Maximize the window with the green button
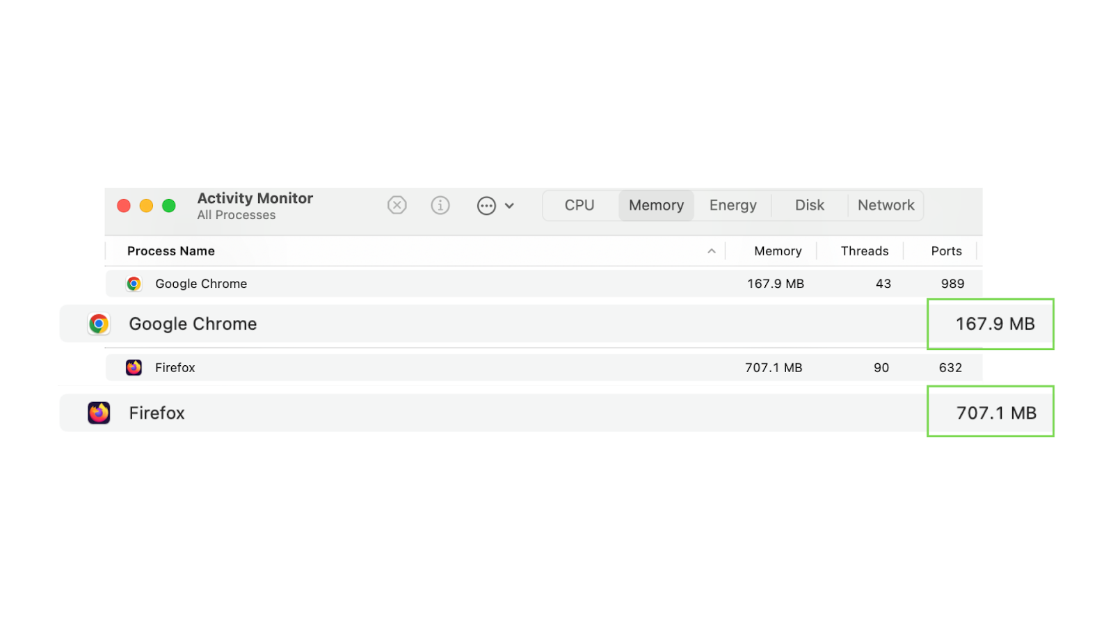The image size is (1113, 626). 168,206
